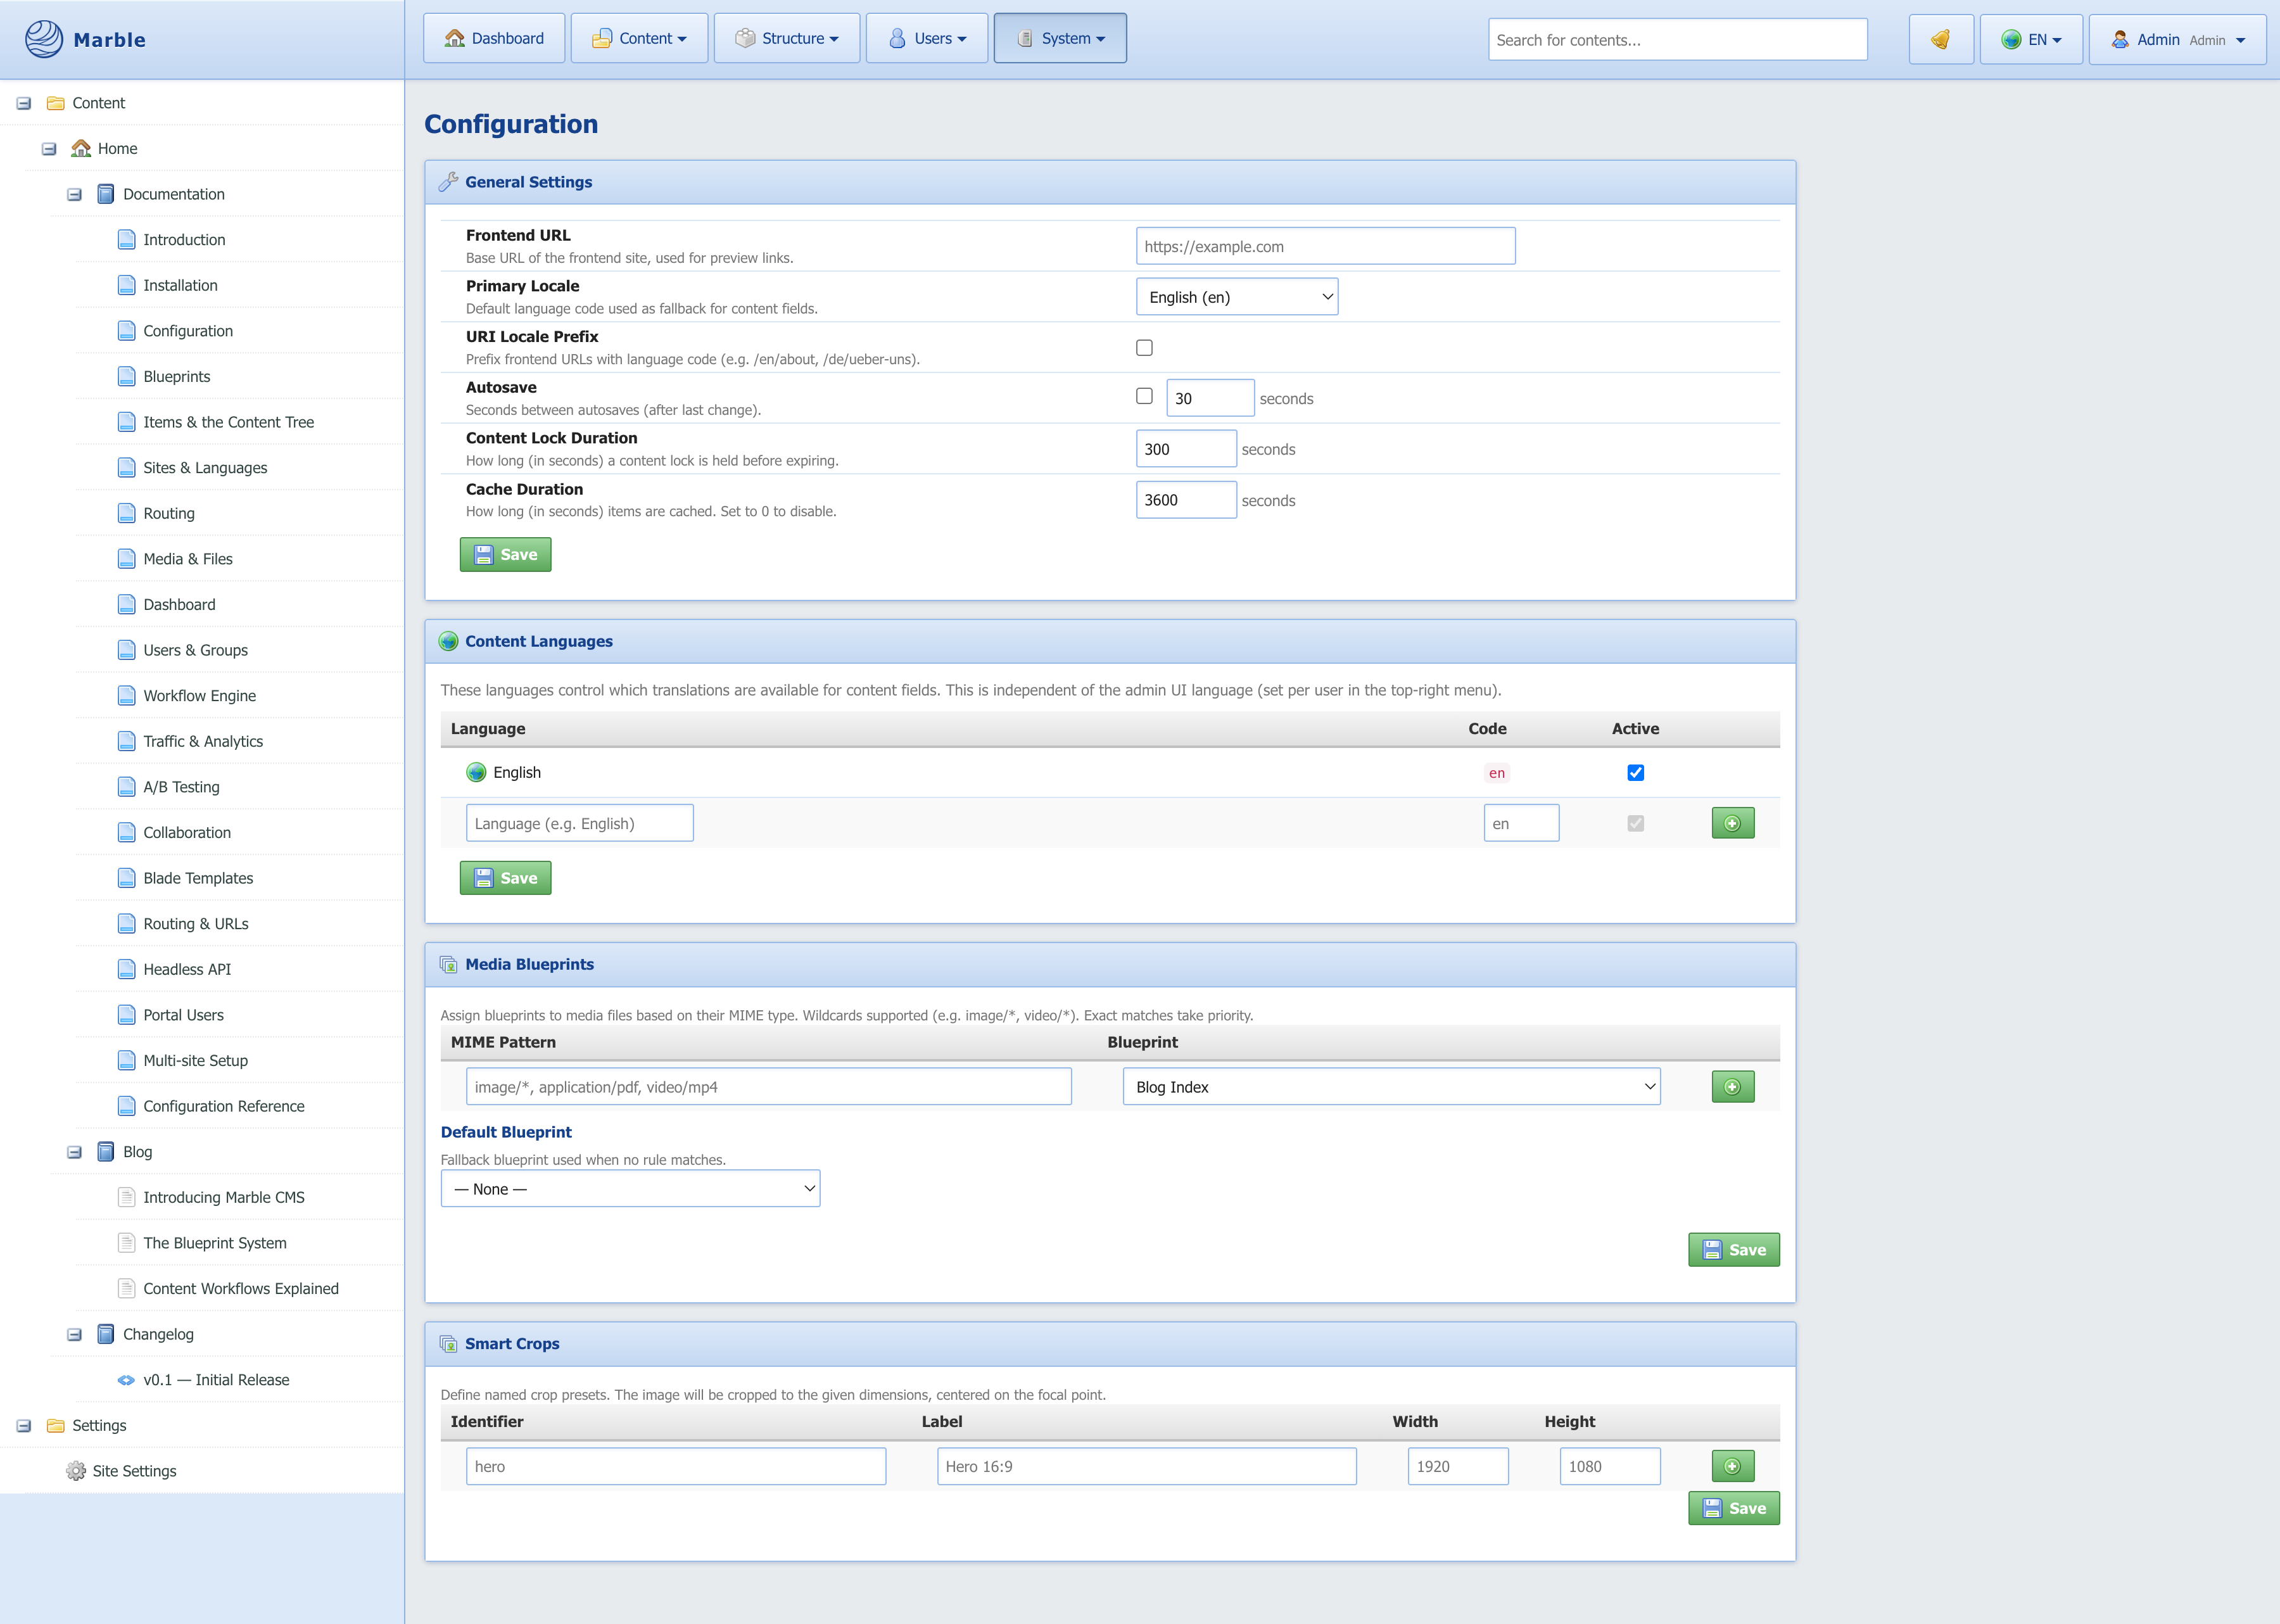Save the General Settings
Screen dimensions: 2280x1624
pyautogui.click(x=505, y=555)
